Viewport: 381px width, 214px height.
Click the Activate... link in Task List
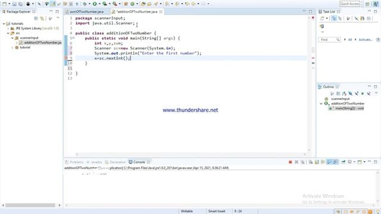pos(366,40)
